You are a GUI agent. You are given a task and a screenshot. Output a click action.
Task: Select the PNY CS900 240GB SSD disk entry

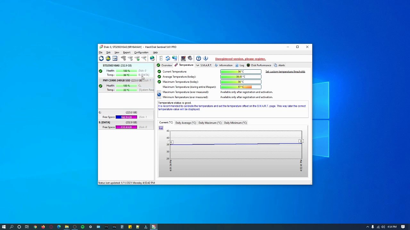(126, 85)
